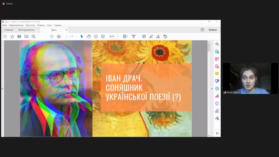Select the Драч document tab
This screenshot has height=157, width=279.
[54, 30]
